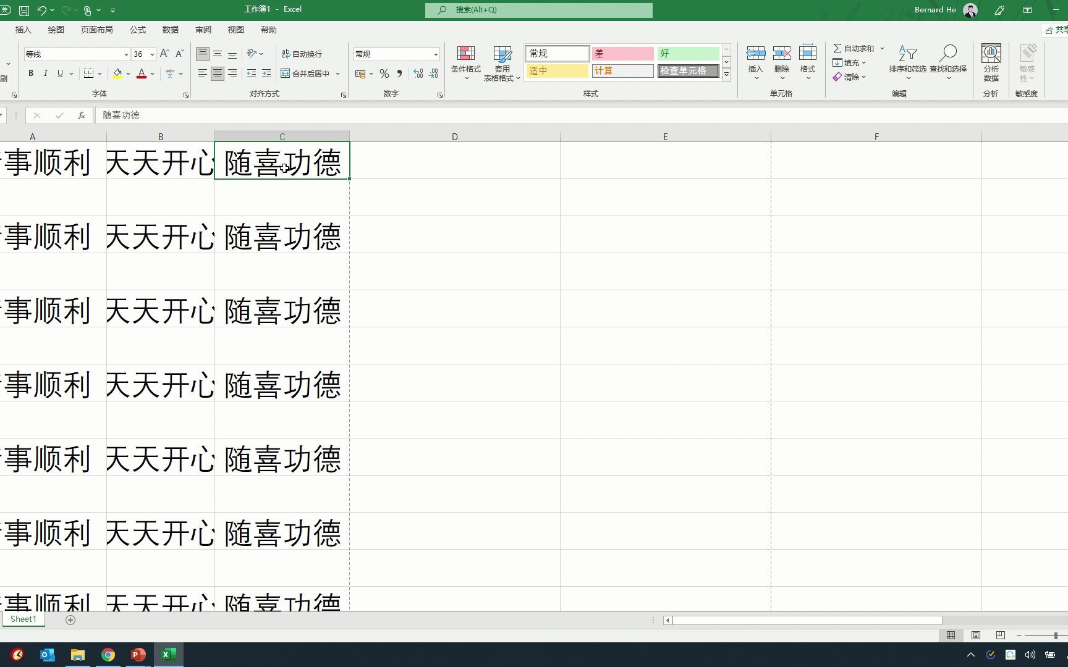Click the 合并后居中 merge and center button
Viewport: 1068px width, 667px height.
click(x=305, y=73)
